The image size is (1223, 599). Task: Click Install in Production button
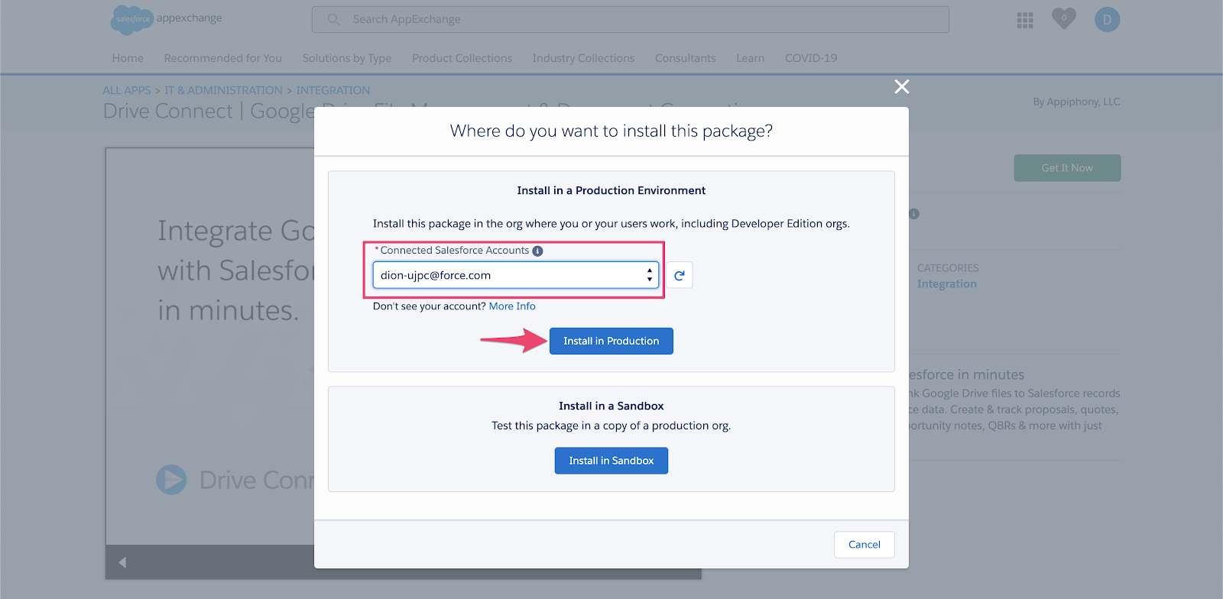(x=611, y=341)
